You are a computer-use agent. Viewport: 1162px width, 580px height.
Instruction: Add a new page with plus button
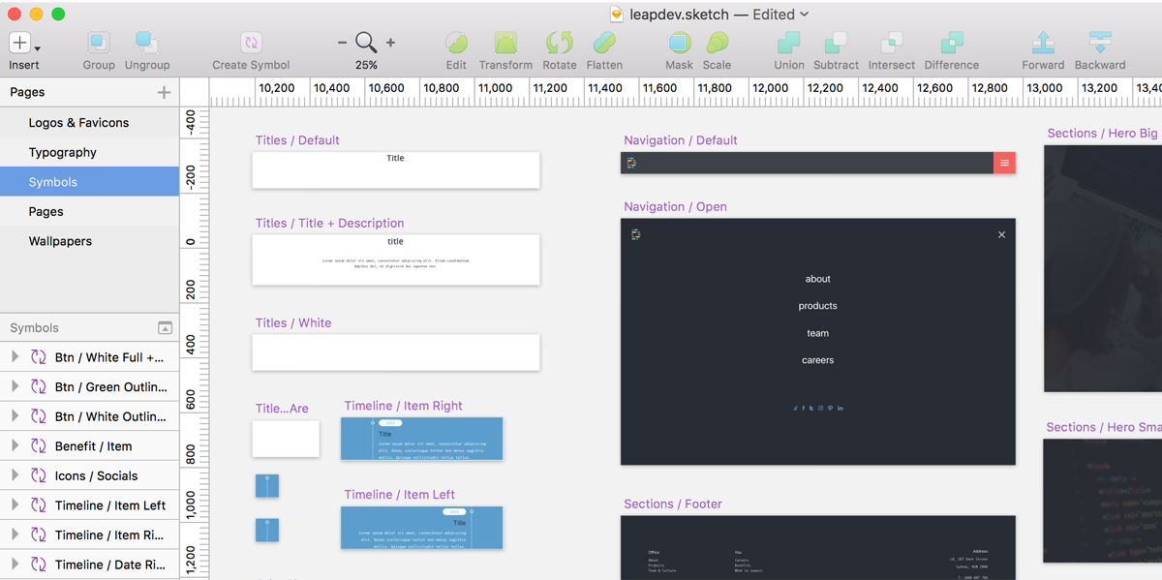164,92
